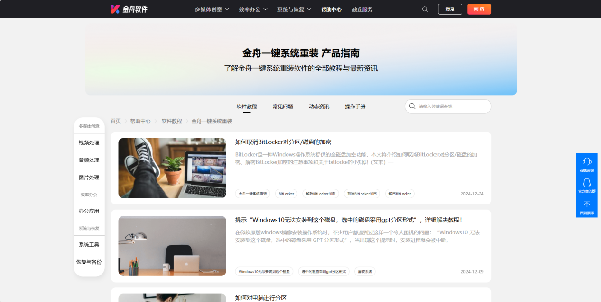
Task: Go to 首页 in breadcrumb
Action: [x=116, y=121]
